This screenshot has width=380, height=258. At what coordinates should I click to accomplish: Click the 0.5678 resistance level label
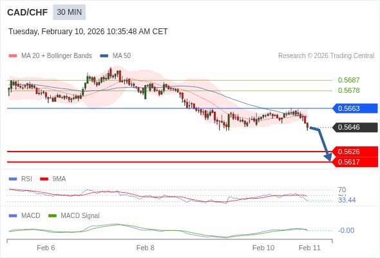[348, 90]
